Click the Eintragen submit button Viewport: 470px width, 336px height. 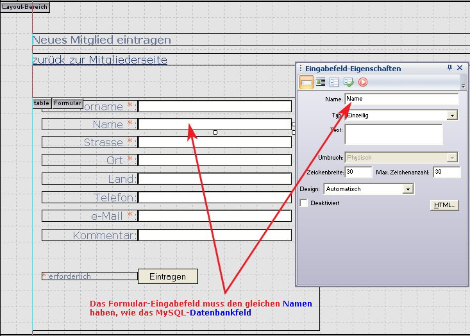pos(167,276)
